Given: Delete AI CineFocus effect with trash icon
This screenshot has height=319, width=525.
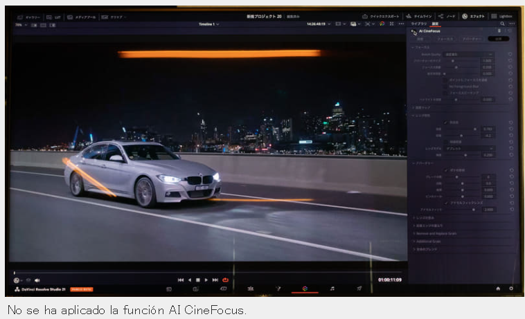Looking at the screenshot, I should pos(499,30).
